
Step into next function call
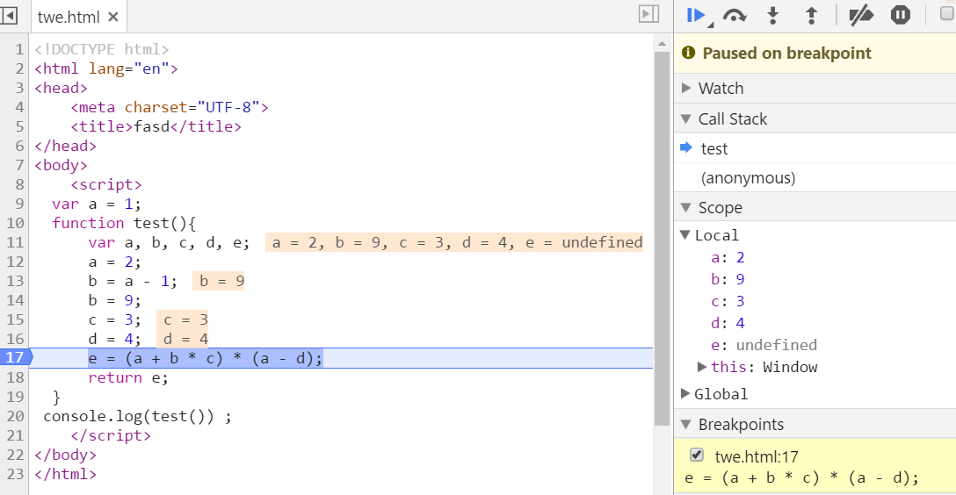tap(772, 16)
